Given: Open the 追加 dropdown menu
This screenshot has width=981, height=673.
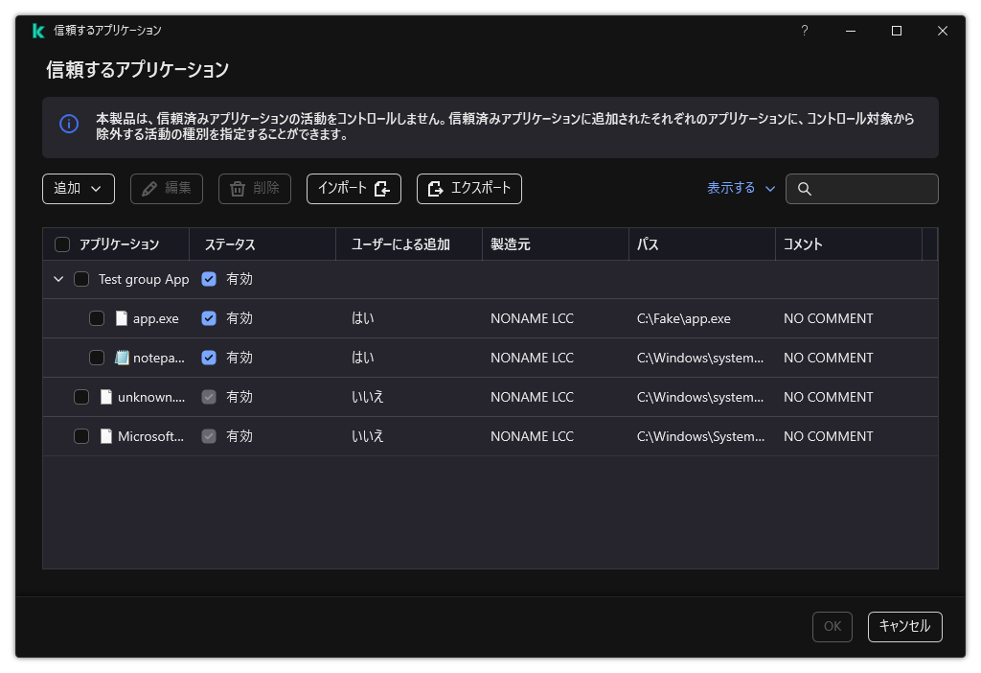Looking at the screenshot, I should [79, 189].
